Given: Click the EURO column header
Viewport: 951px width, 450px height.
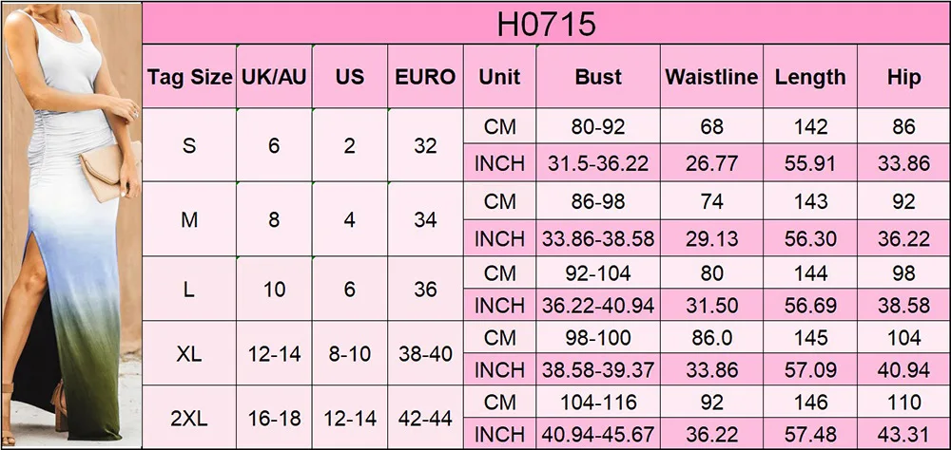Looking at the screenshot, I should [x=425, y=77].
